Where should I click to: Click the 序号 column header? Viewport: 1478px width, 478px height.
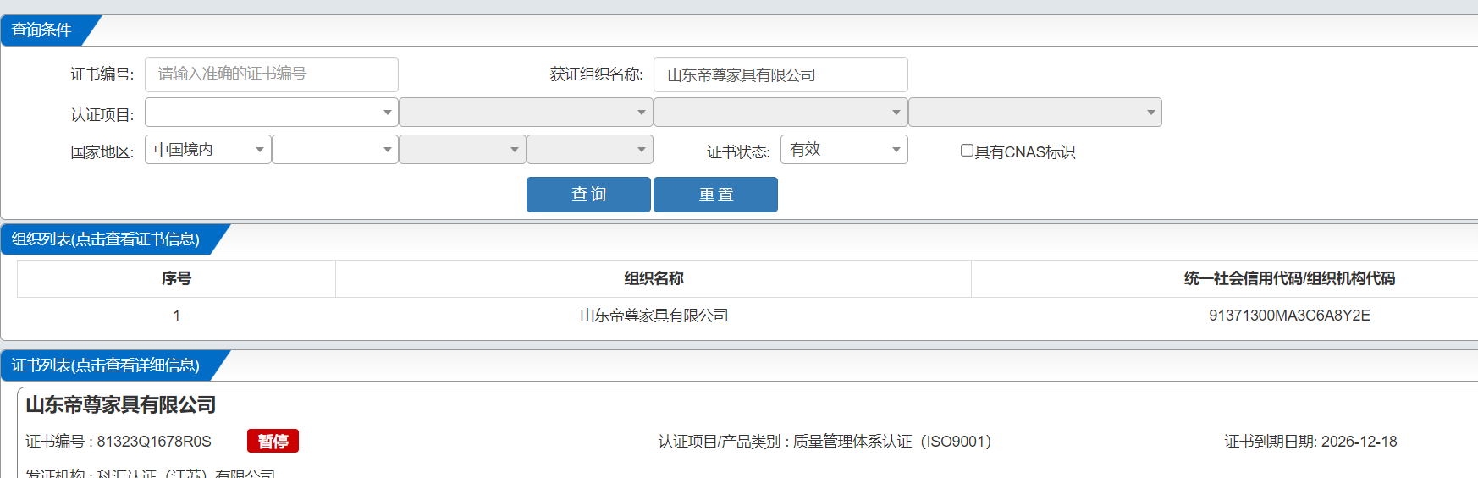coord(176,278)
